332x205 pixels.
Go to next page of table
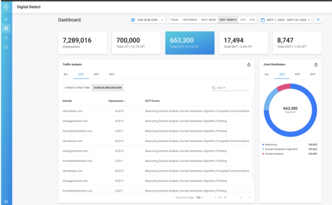tap(250, 198)
